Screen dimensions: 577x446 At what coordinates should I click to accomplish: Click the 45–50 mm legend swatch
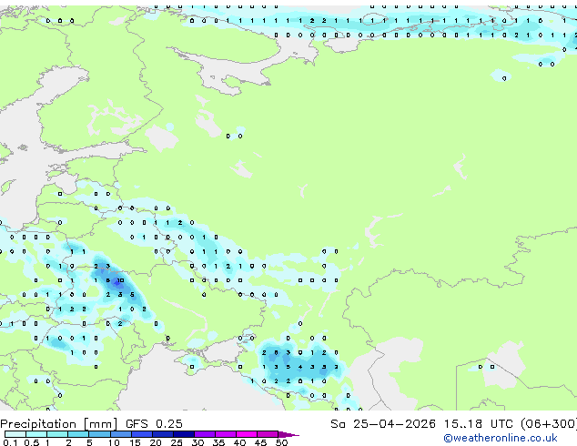(268, 434)
